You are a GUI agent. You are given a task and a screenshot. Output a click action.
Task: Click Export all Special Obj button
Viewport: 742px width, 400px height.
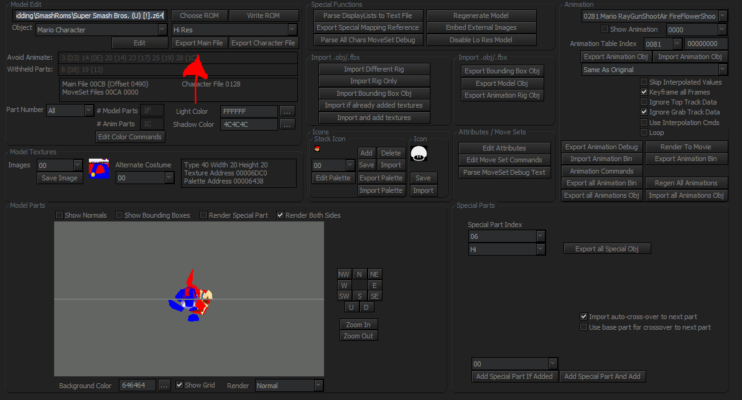pyautogui.click(x=606, y=248)
